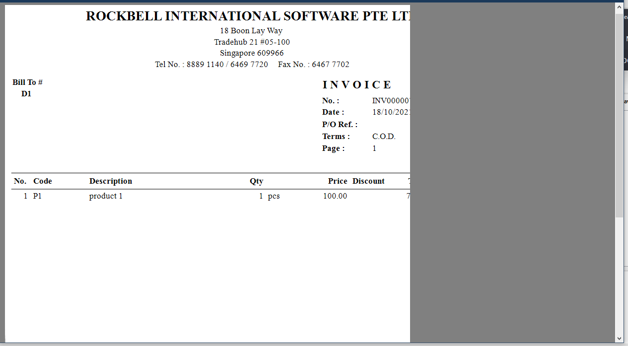This screenshot has height=346, width=628.
Task: Click the 'Fax No. : 6467 7702' text
Action: (x=314, y=65)
